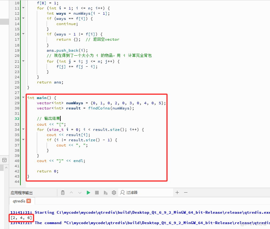Open the filter options magnifier icon

click(x=122, y=193)
